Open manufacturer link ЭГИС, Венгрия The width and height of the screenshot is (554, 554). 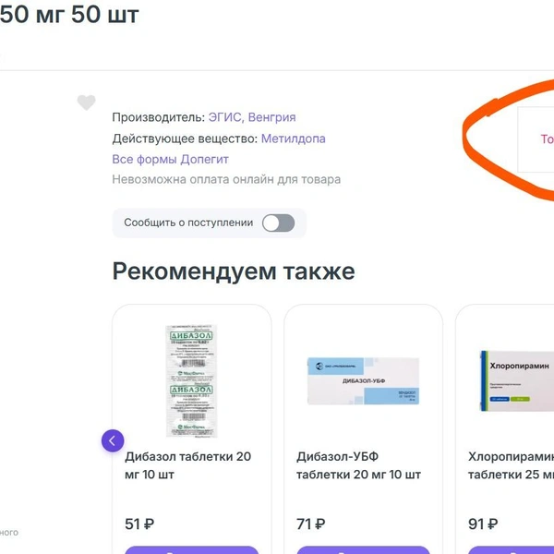pyautogui.click(x=252, y=117)
